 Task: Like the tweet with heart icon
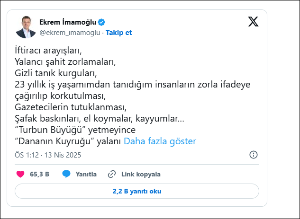pyautogui.click(x=20, y=174)
